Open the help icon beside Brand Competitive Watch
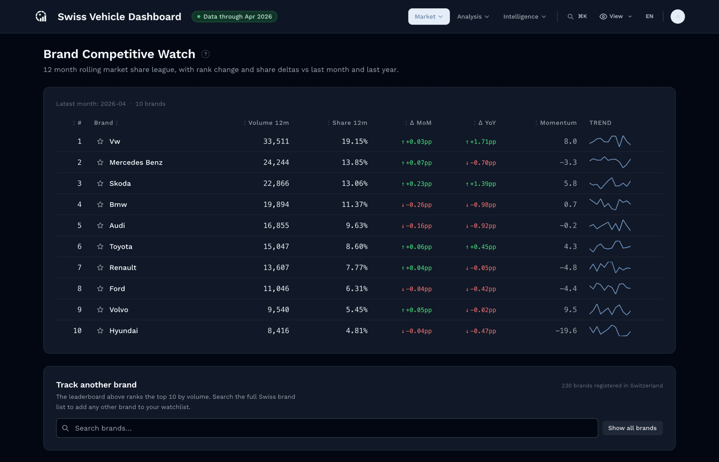The height and width of the screenshot is (462, 719). pos(205,54)
